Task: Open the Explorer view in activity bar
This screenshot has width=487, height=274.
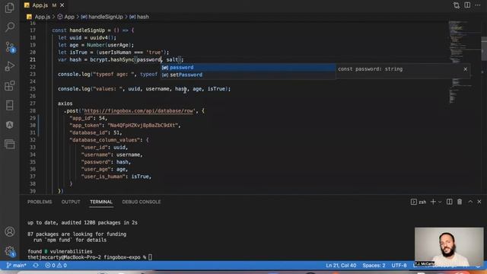Action: coord(10,8)
